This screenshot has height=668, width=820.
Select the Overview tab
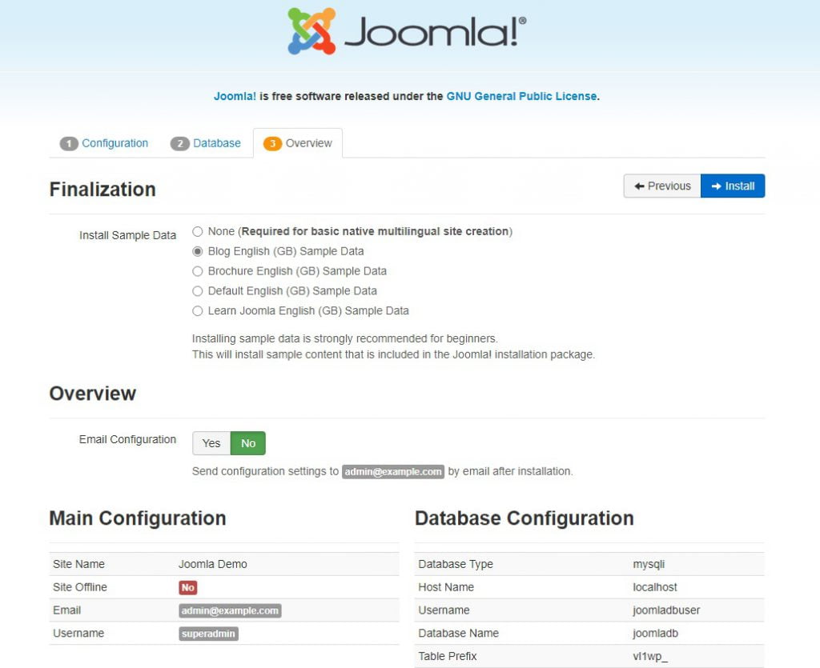click(298, 143)
